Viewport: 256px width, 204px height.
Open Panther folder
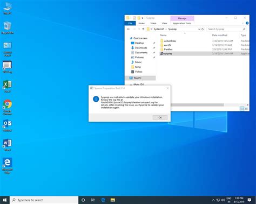click(168, 50)
